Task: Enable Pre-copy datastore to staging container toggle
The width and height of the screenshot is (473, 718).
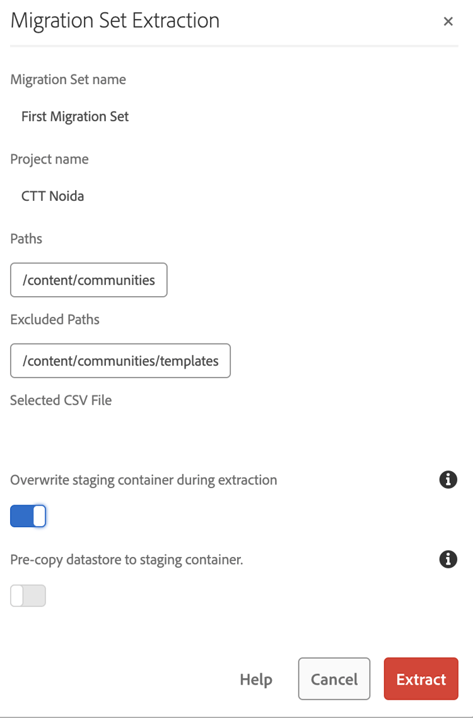Action: click(28, 595)
